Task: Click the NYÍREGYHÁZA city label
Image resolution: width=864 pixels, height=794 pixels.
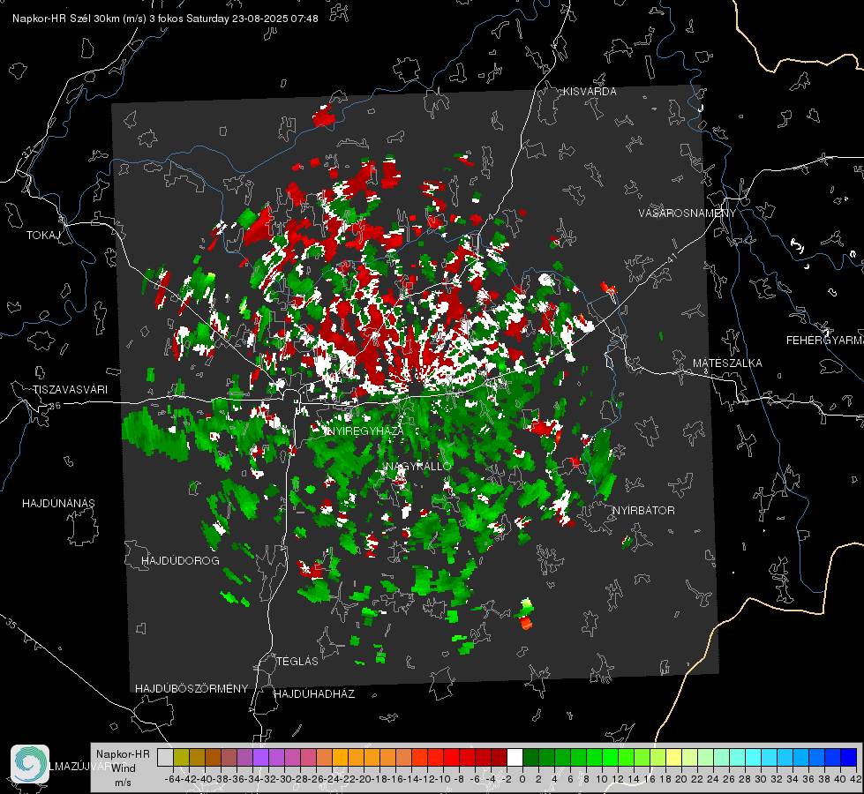Action: (x=365, y=431)
